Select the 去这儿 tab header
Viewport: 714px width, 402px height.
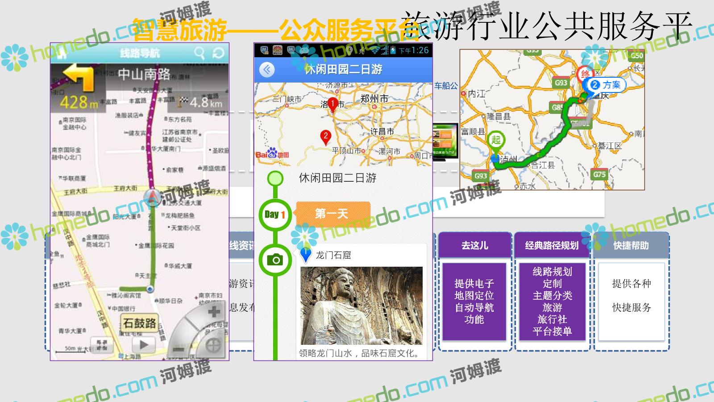tap(474, 245)
